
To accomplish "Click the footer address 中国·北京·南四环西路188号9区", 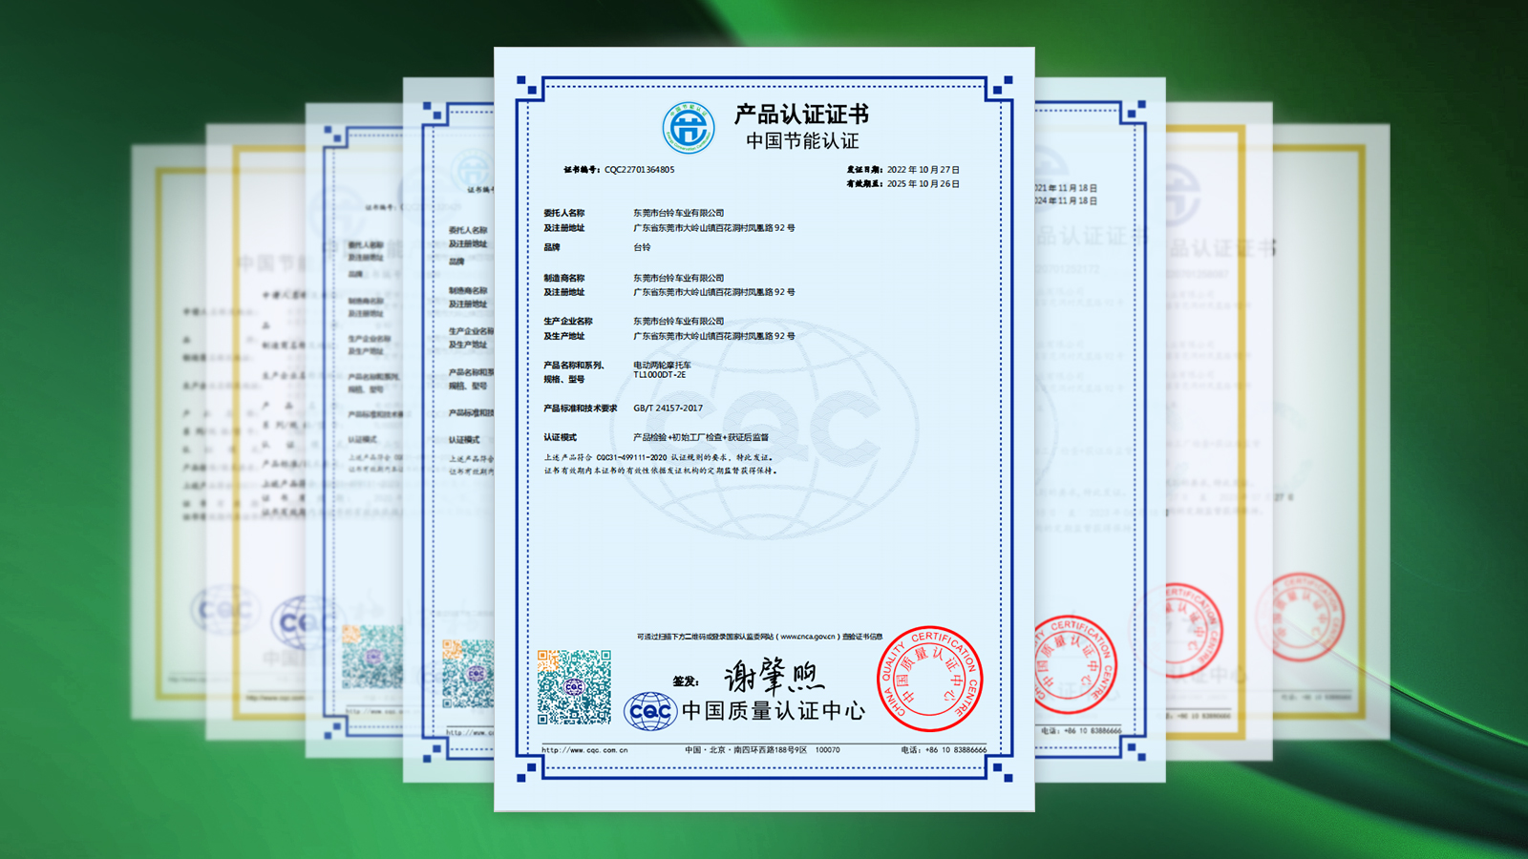I will click(746, 750).
